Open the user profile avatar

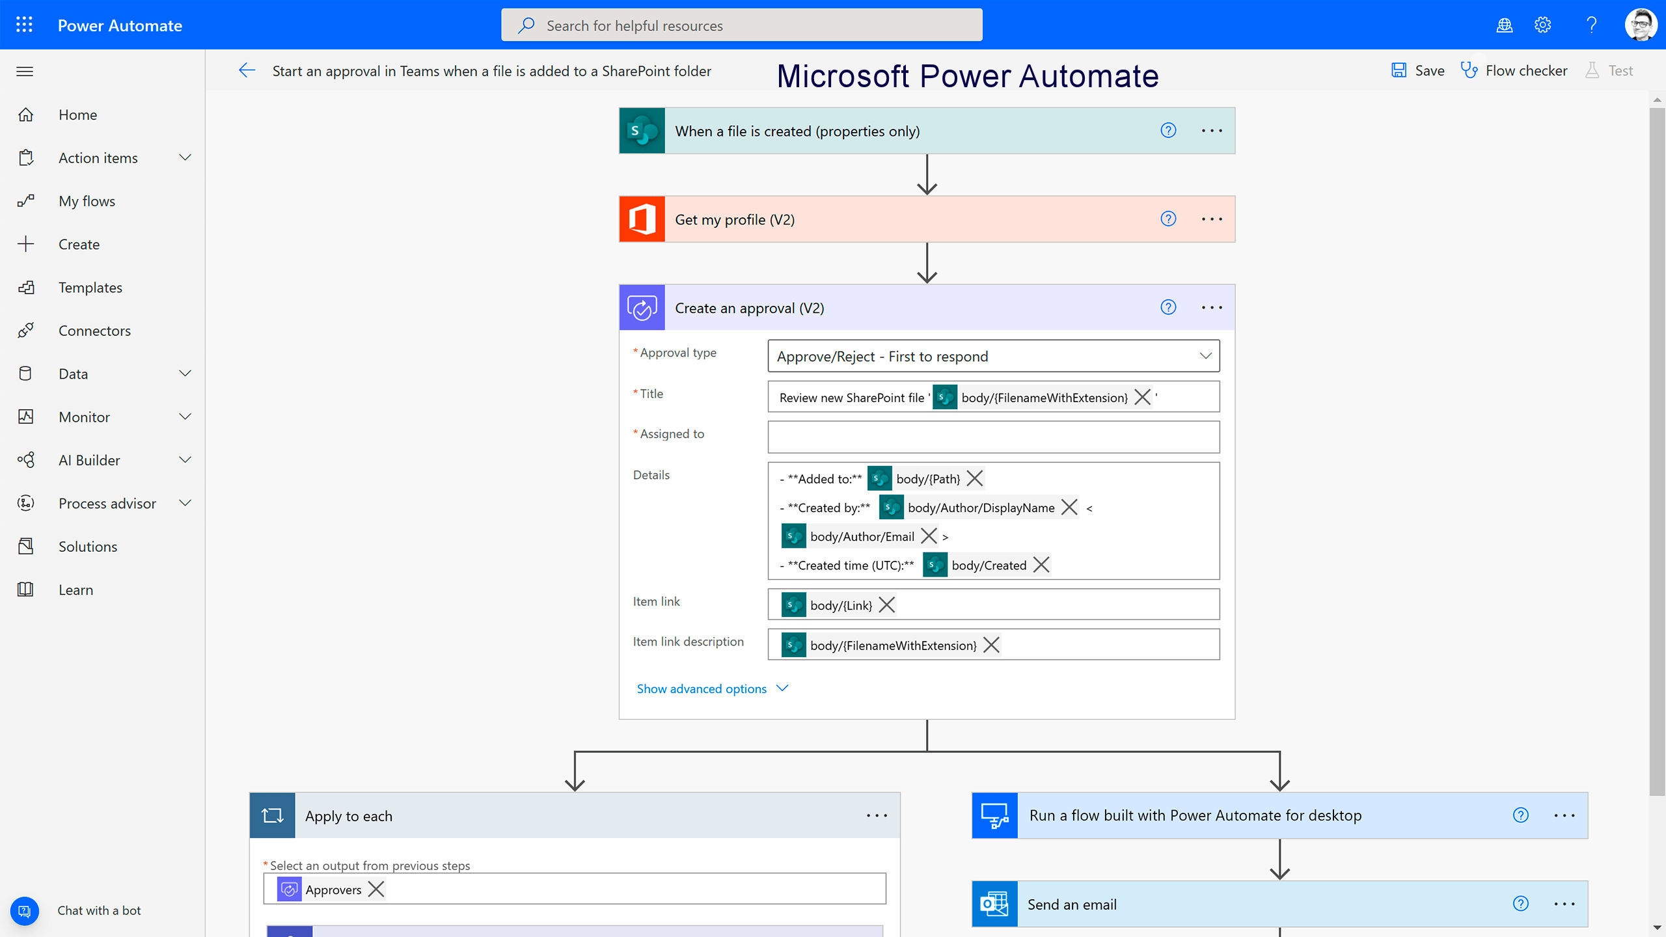(x=1641, y=25)
